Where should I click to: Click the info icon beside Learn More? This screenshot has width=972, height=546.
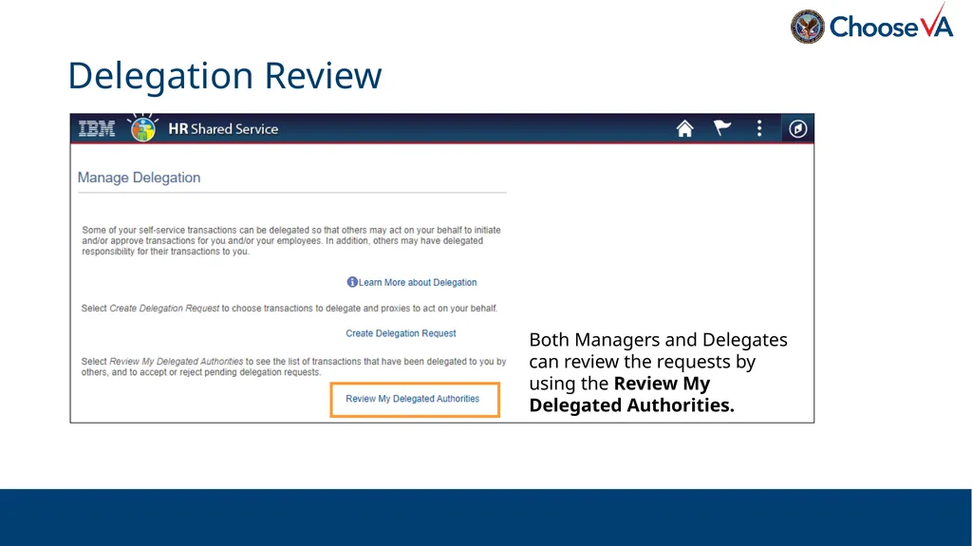(x=352, y=282)
